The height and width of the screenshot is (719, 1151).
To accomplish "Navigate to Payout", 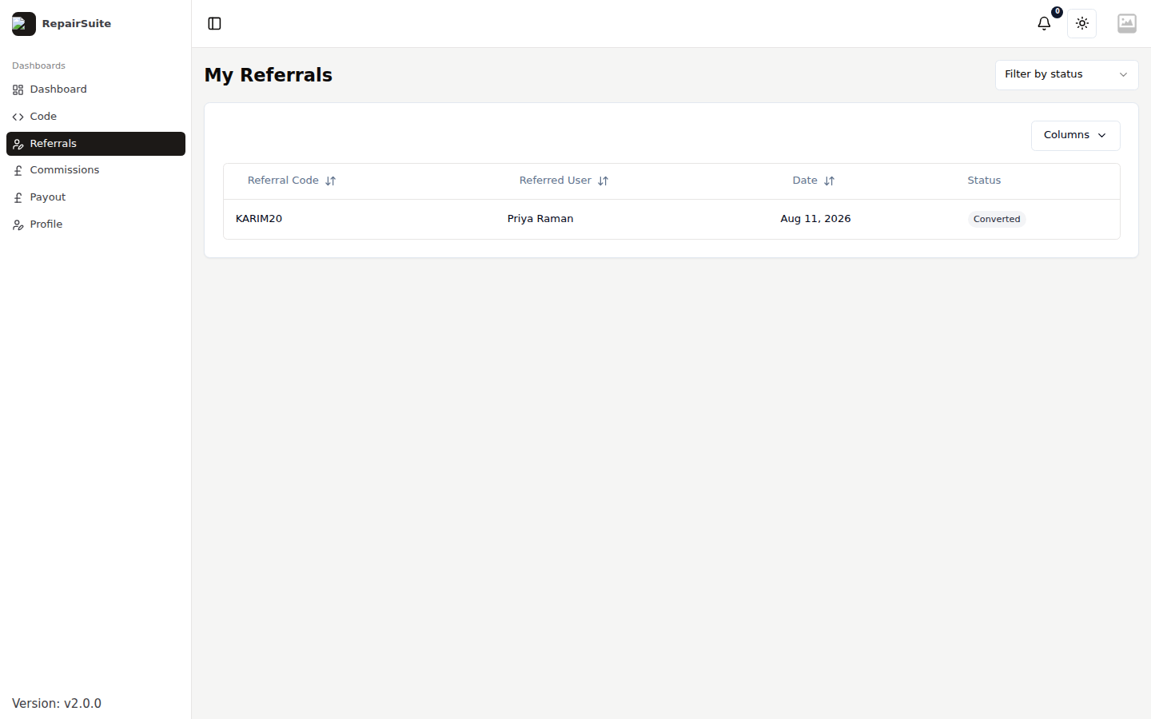I will (96, 197).
